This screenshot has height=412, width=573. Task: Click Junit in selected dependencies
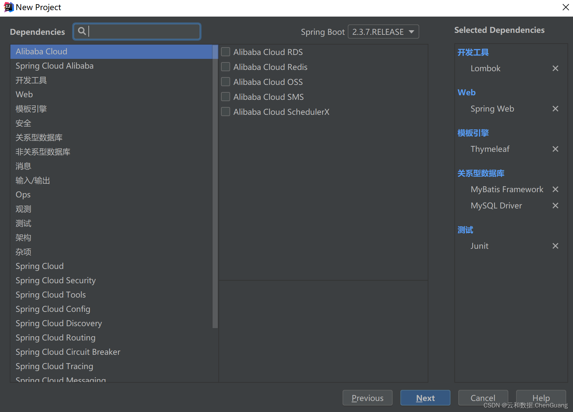pos(479,246)
